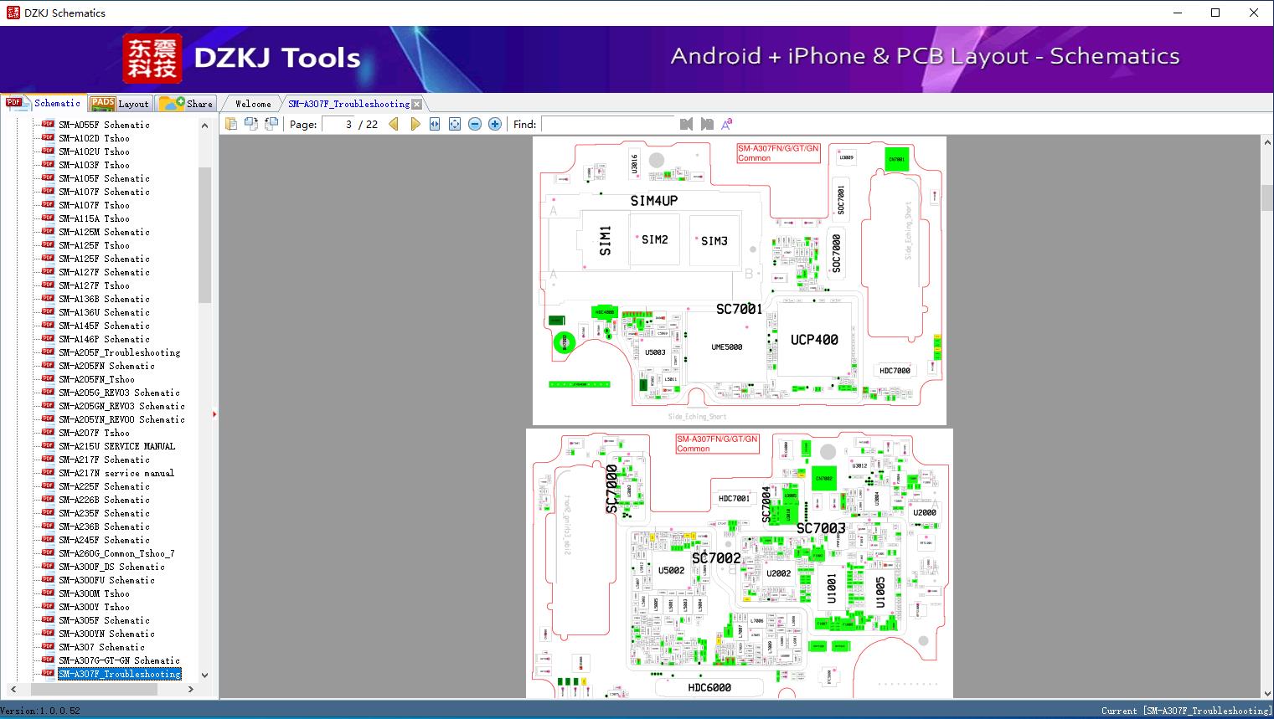1274x719 pixels.
Task: Click the PDF icon beside SM-A305F Schematic
Action: (x=48, y=619)
